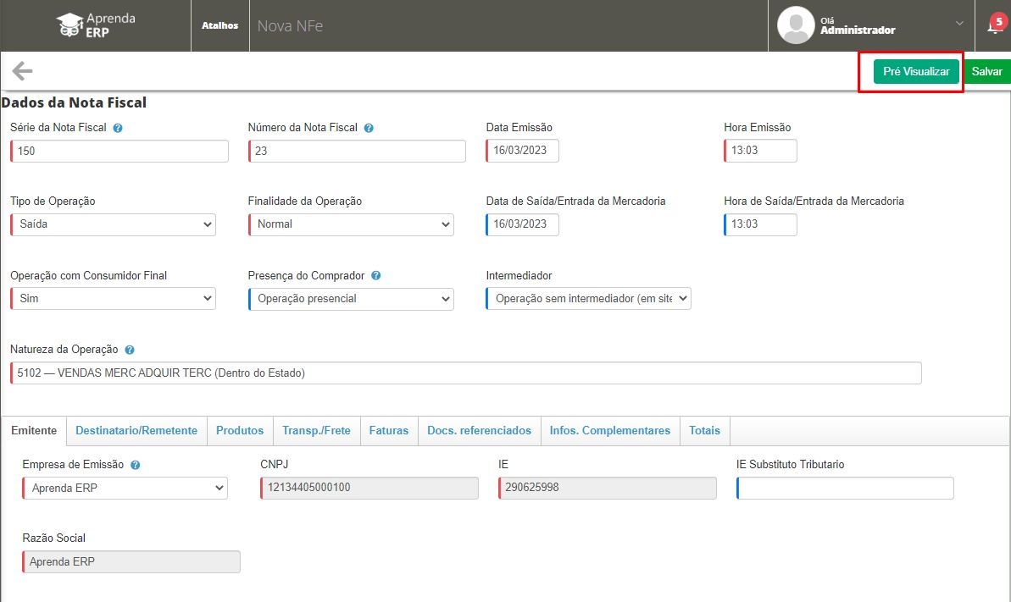
Task: Open the Tipo de Operação dropdown
Action: (113, 224)
